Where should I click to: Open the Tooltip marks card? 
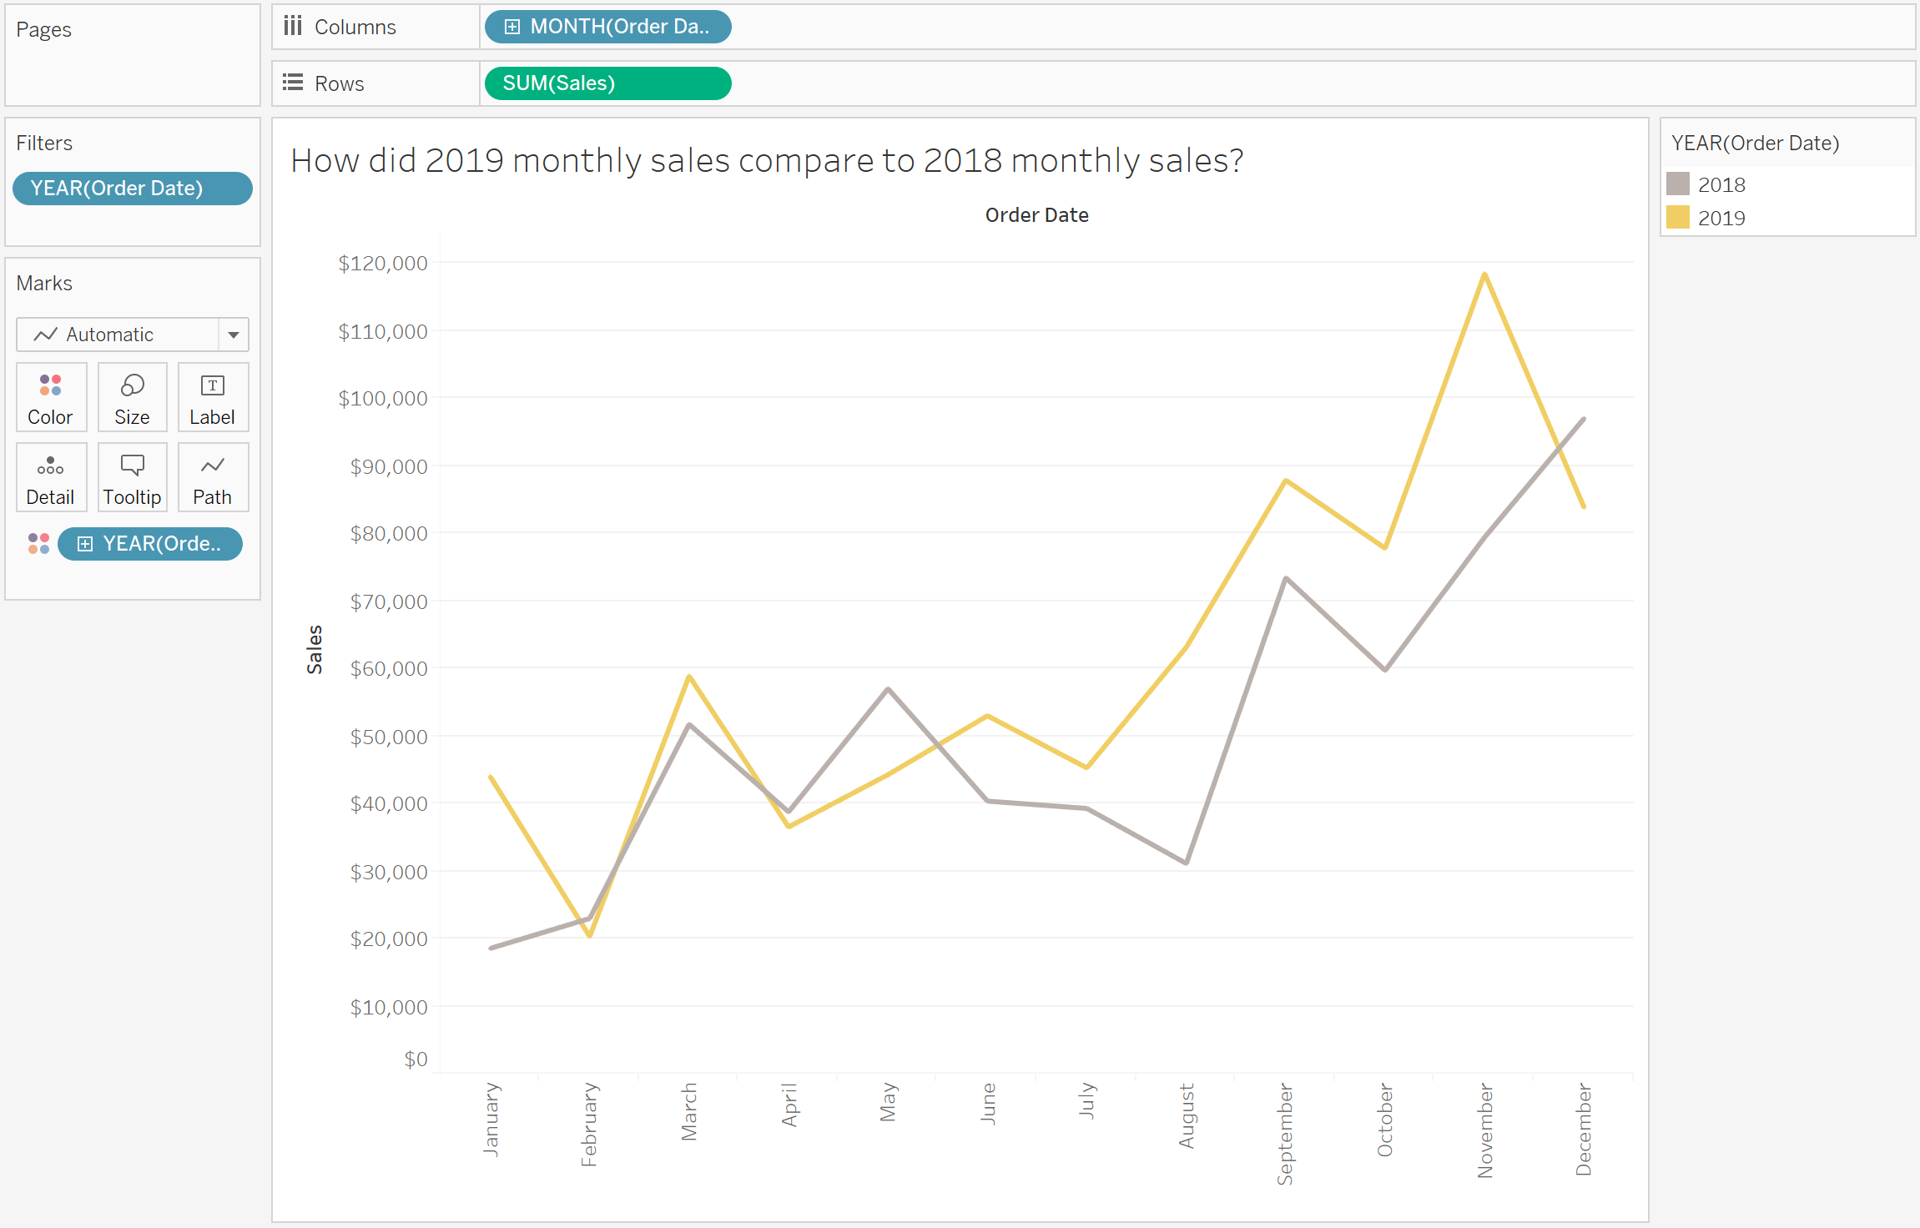132,478
